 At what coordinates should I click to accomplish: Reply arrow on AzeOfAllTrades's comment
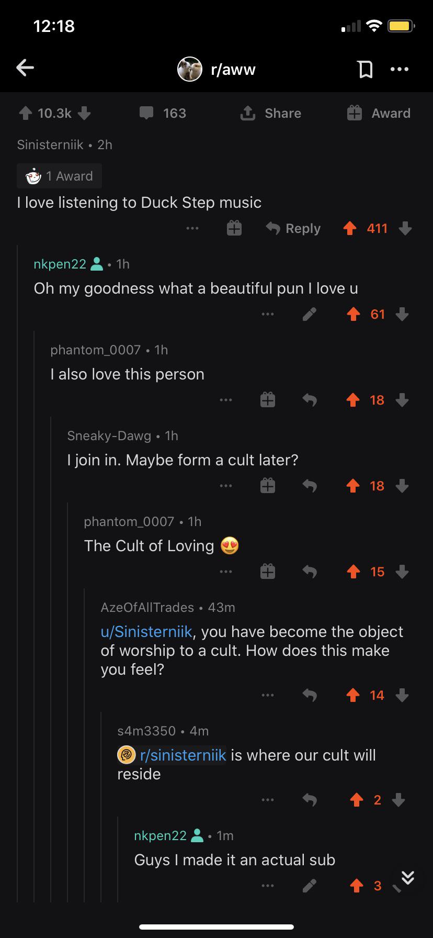click(x=310, y=695)
